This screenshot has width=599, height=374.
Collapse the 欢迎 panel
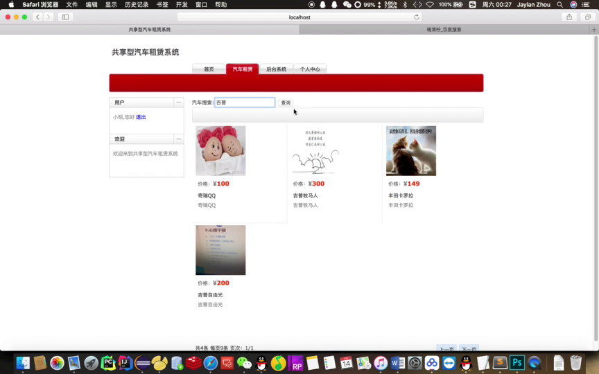pyautogui.click(x=178, y=139)
